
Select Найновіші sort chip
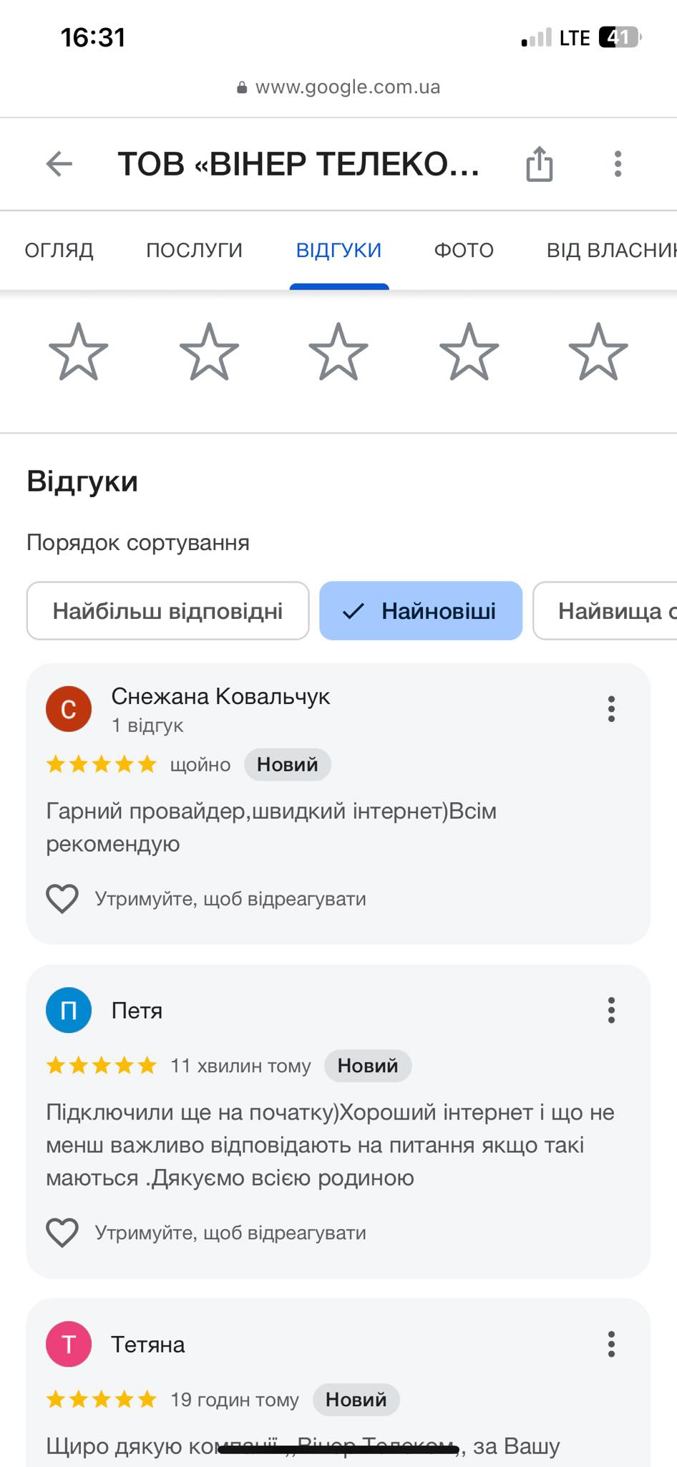421,611
